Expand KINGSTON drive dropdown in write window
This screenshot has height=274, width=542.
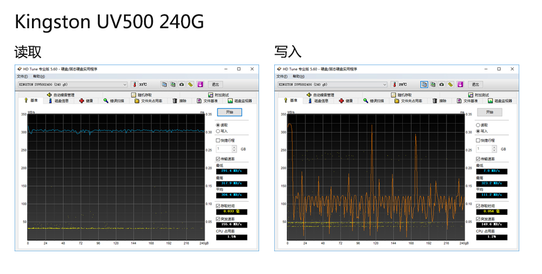click(x=384, y=85)
